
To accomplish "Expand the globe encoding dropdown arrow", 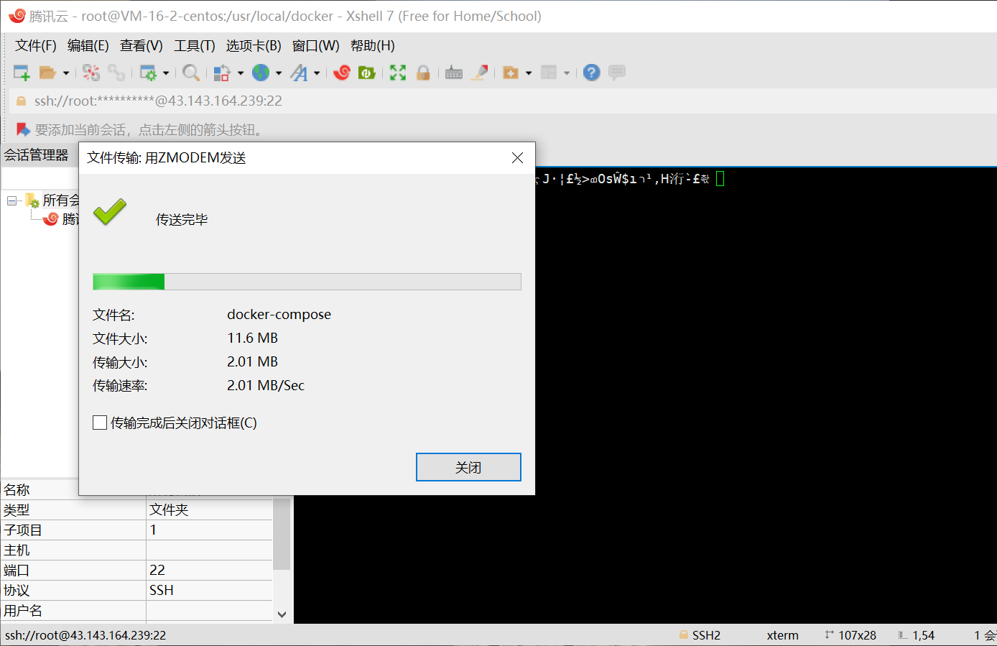I will [279, 73].
